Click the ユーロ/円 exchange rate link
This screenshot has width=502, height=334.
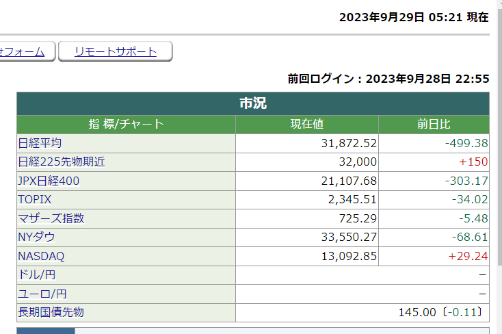42,294
